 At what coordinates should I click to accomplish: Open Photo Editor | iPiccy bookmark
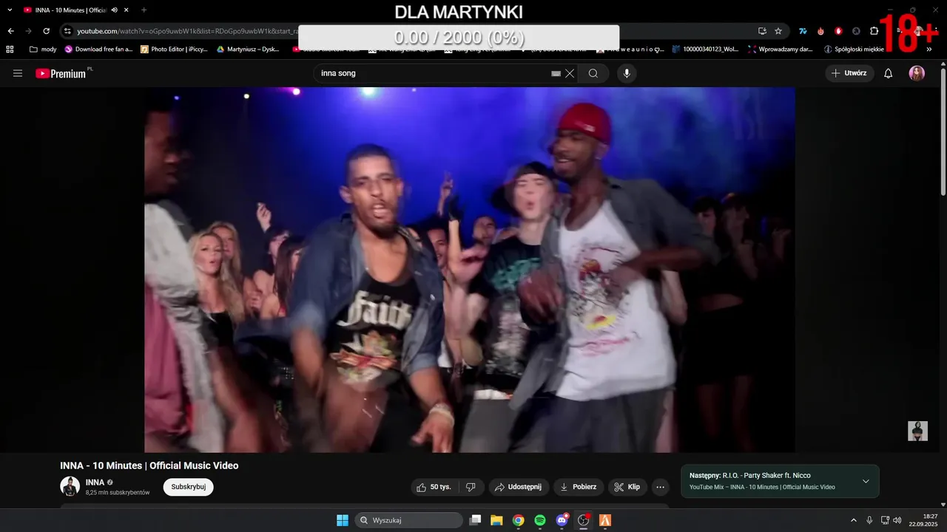coord(175,50)
